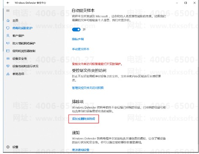Click the Windows Defender 安全中心 window title

click(30, 3)
